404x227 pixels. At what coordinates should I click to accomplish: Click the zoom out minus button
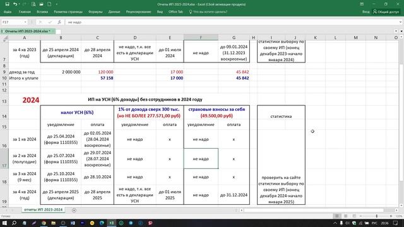click(x=360, y=216)
